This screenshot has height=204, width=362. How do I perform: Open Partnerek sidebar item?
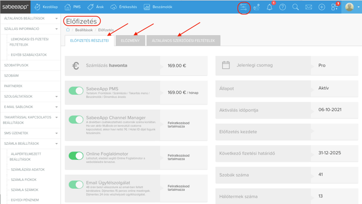click(x=13, y=86)
